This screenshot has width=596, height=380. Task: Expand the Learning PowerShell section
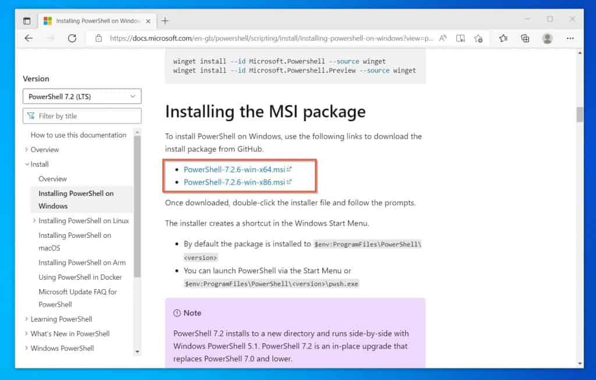26,319
